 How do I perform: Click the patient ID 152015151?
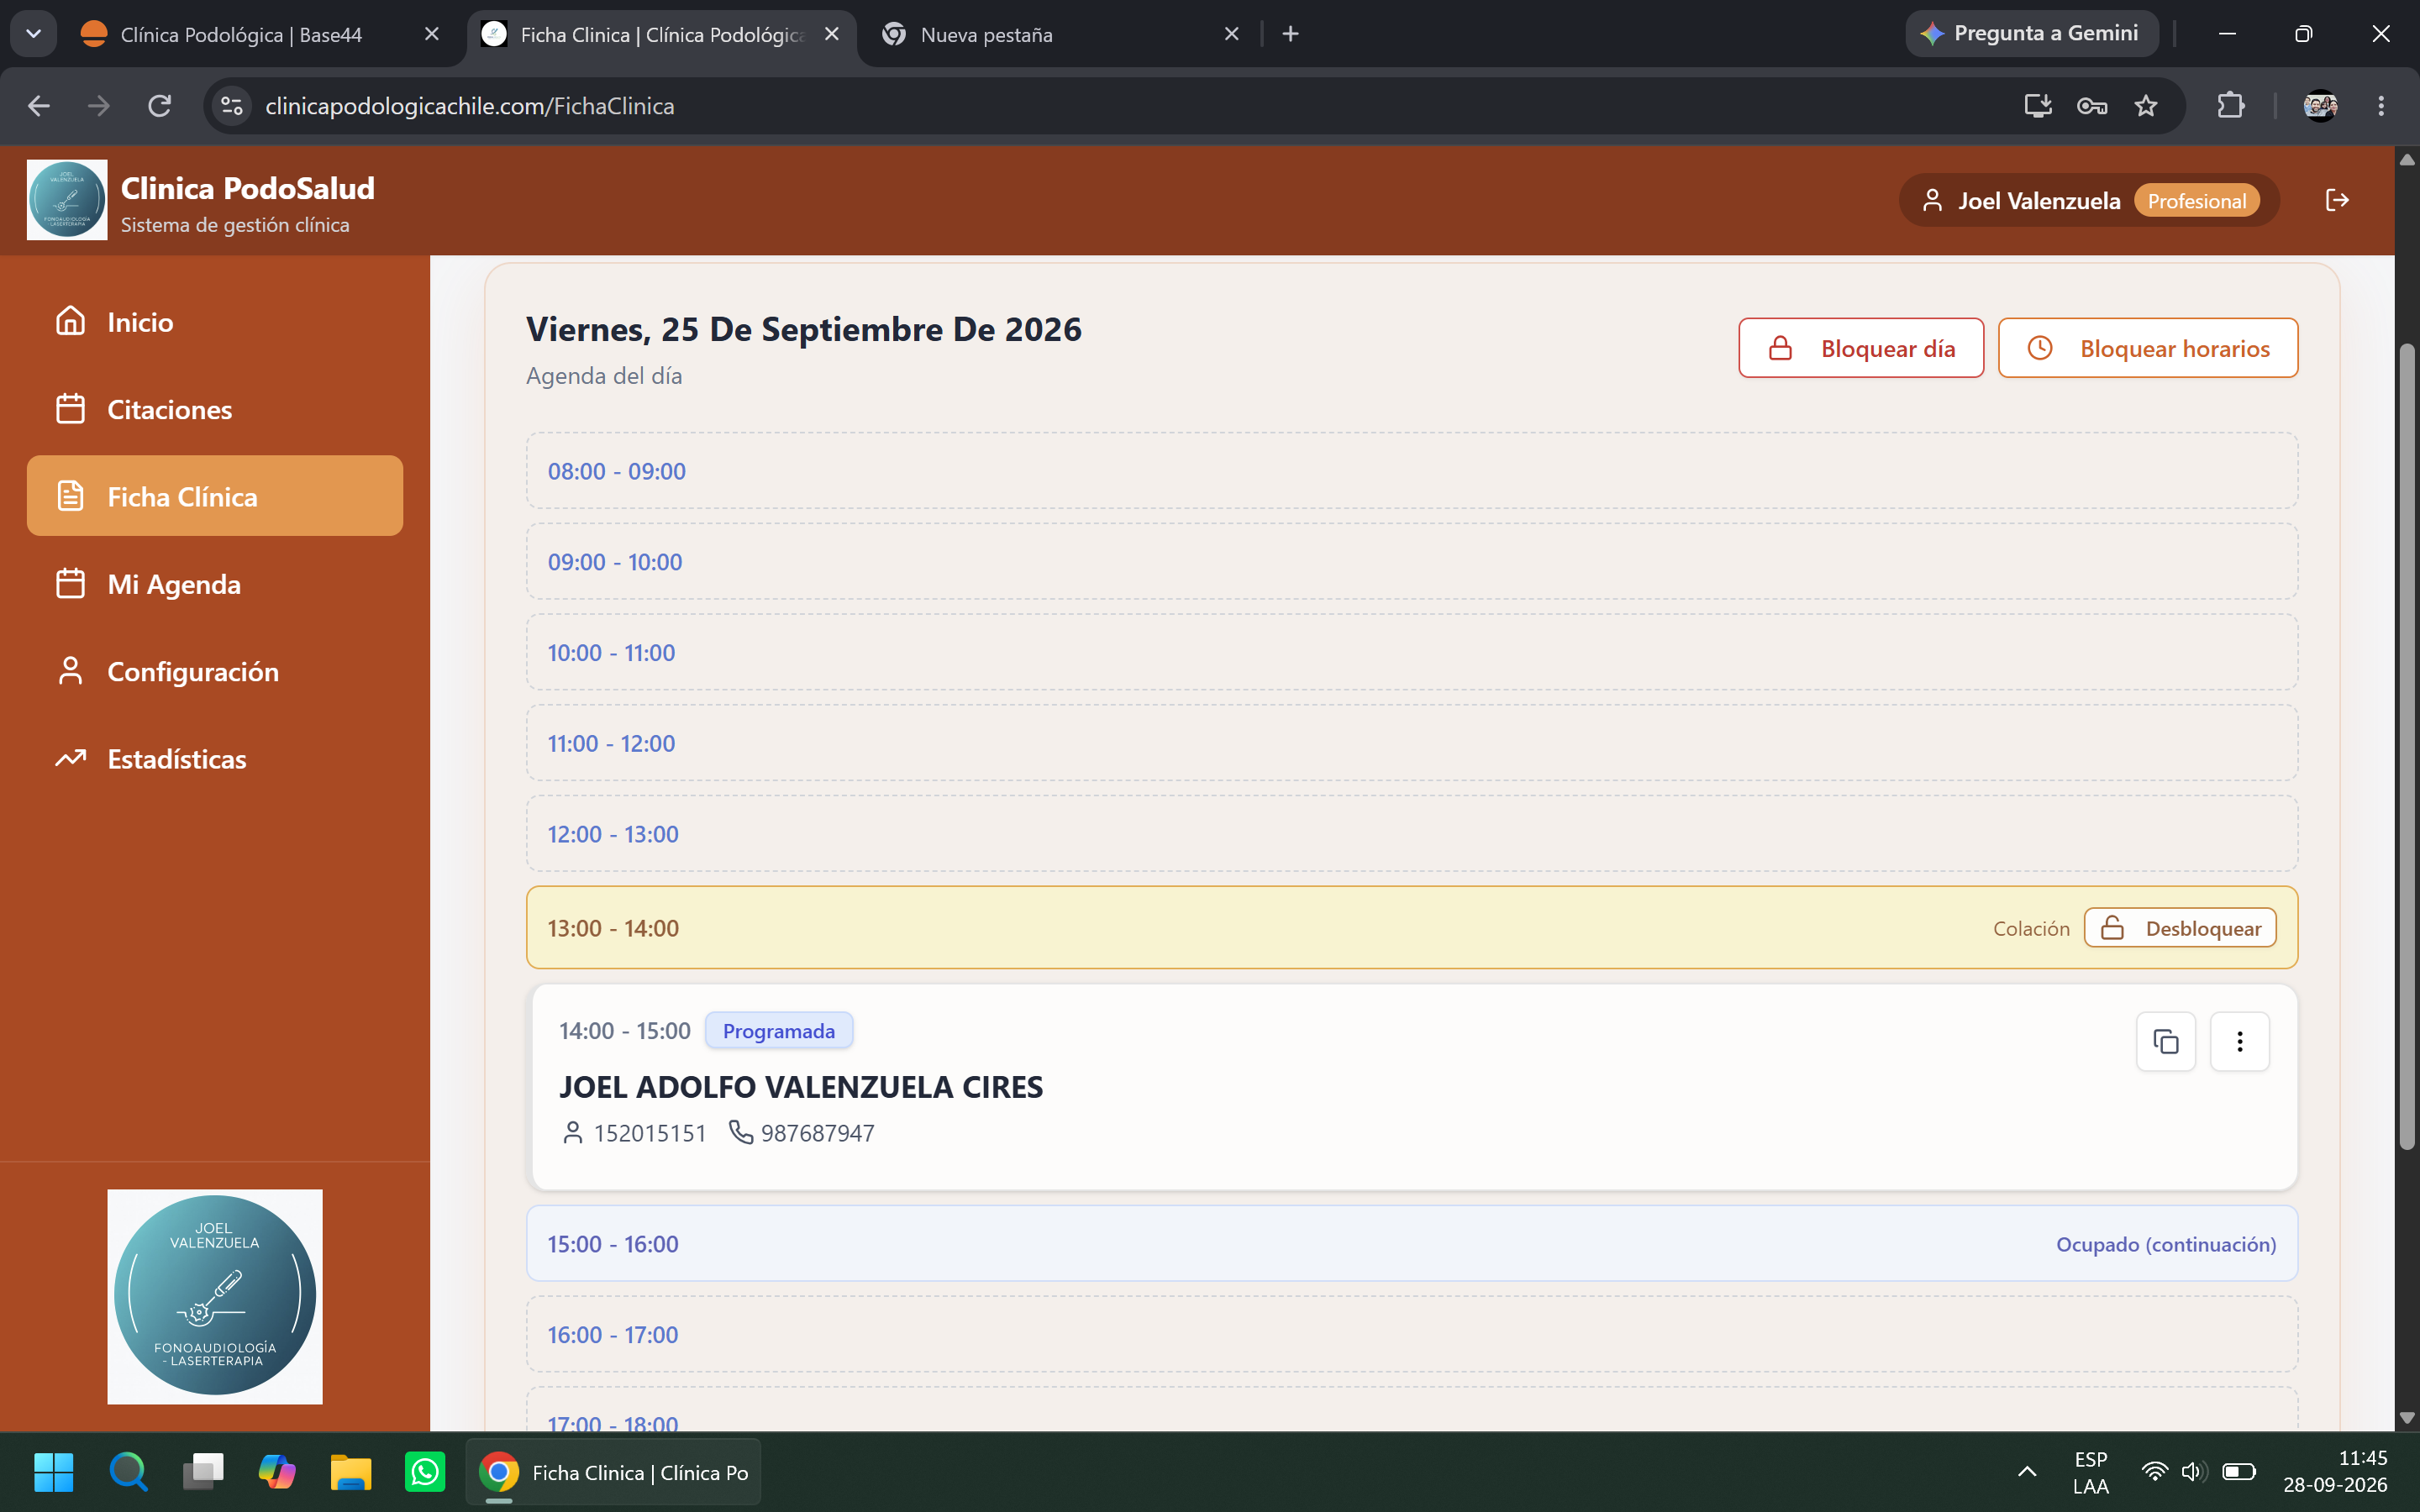(x=650, y=1133)
